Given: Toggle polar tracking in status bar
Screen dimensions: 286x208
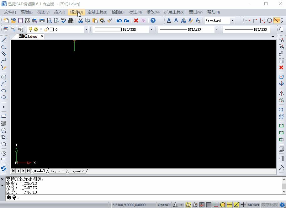Looking at the screenshot, I should (223, 205).
